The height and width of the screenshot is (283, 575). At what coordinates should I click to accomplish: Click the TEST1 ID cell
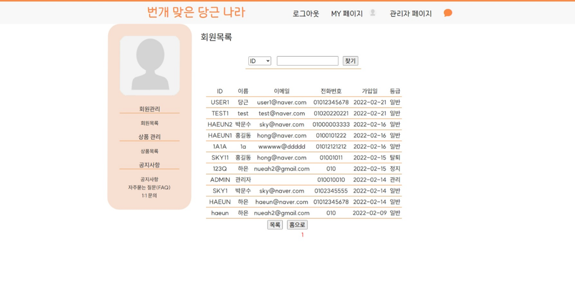[x=220, y=113]
